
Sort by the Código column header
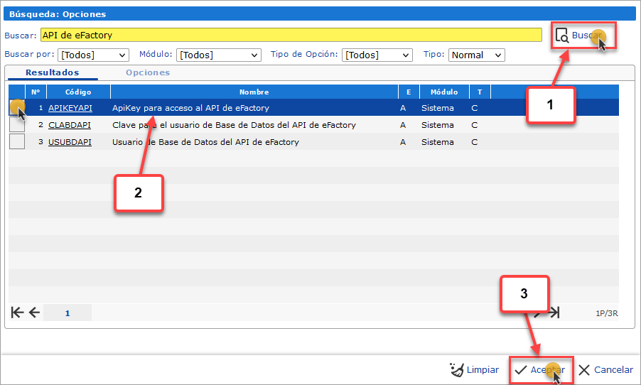click(78, 92)
